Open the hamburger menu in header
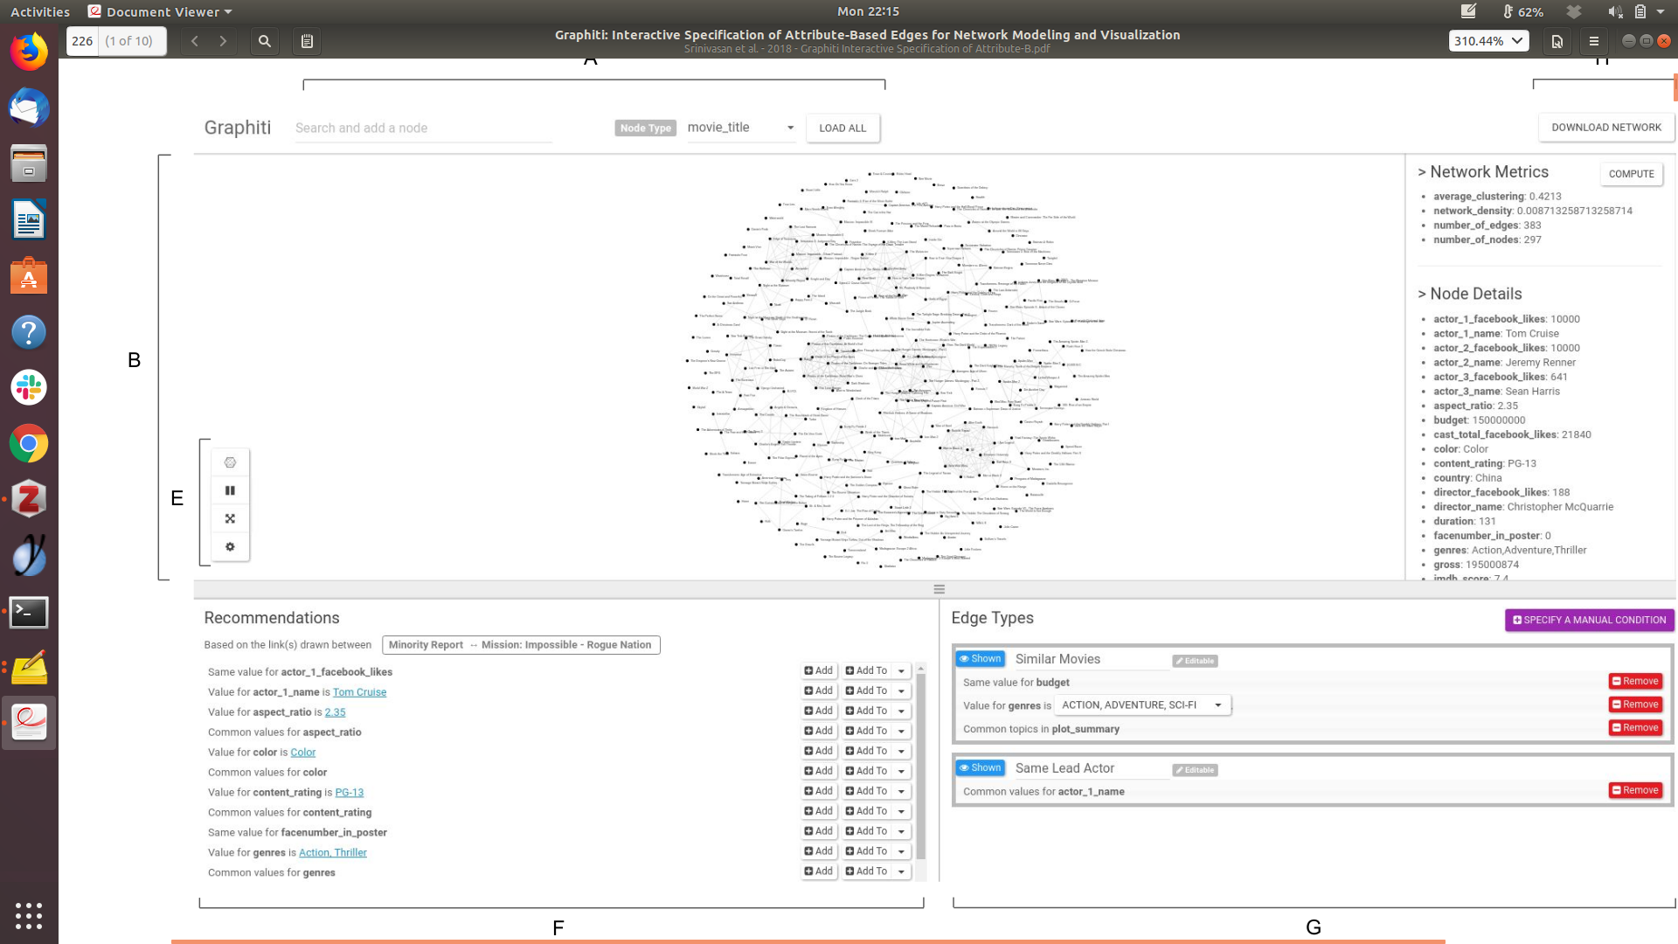 tap(1593, 41)
